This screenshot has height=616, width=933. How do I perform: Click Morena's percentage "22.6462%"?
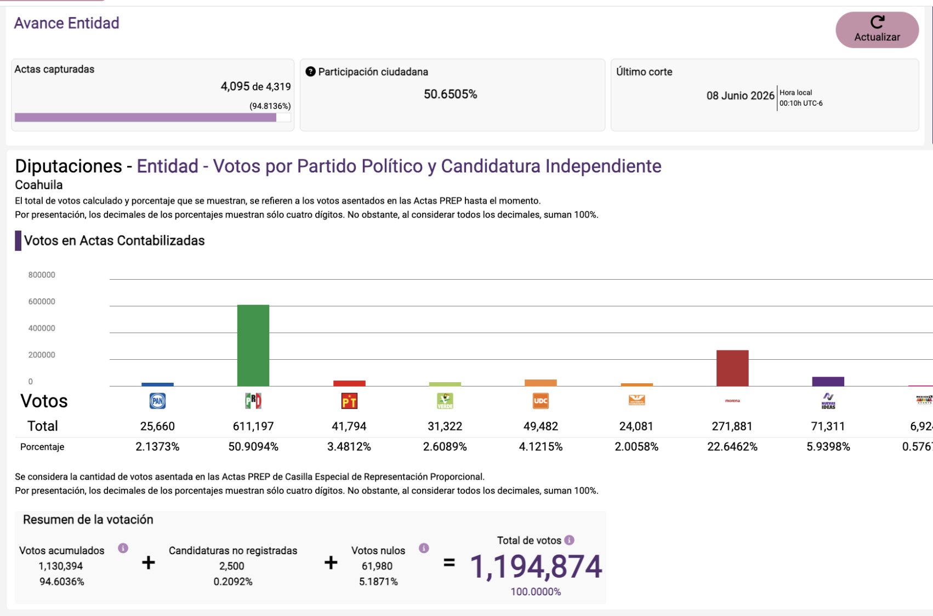(x=732, y=447)
